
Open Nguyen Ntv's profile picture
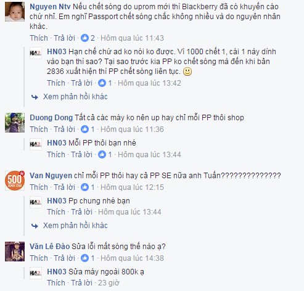click(15, 12)
